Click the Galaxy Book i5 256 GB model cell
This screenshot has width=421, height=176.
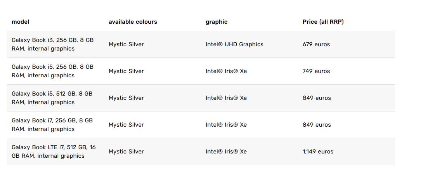click(52, 71)
